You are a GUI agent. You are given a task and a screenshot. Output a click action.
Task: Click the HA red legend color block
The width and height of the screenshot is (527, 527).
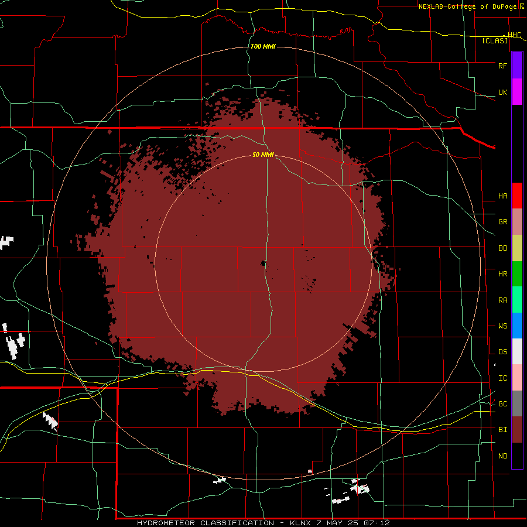[517, 196]
